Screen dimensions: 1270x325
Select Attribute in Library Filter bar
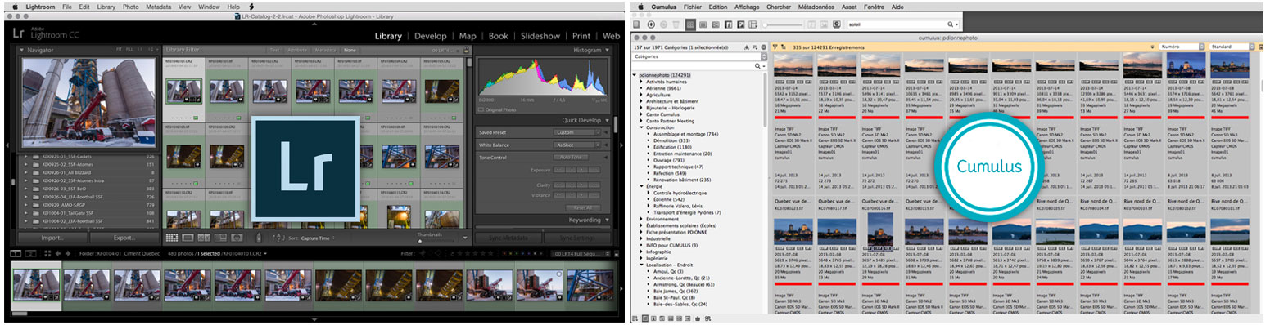coord(297,50)
